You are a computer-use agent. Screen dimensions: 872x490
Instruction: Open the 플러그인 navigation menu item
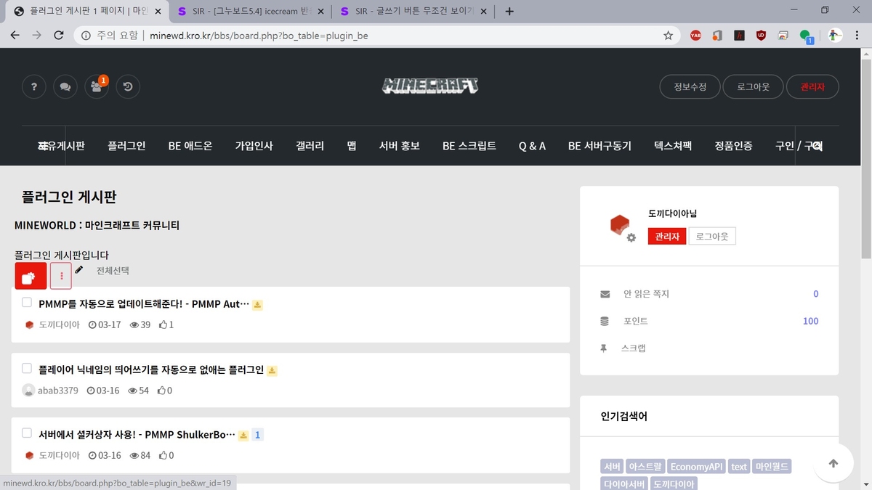126,146
